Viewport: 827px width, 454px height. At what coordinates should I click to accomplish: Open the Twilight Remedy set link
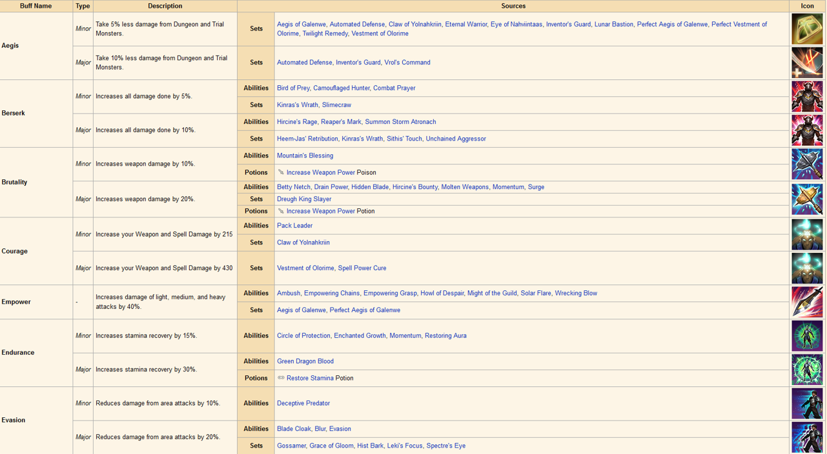[x=325, y=34]
